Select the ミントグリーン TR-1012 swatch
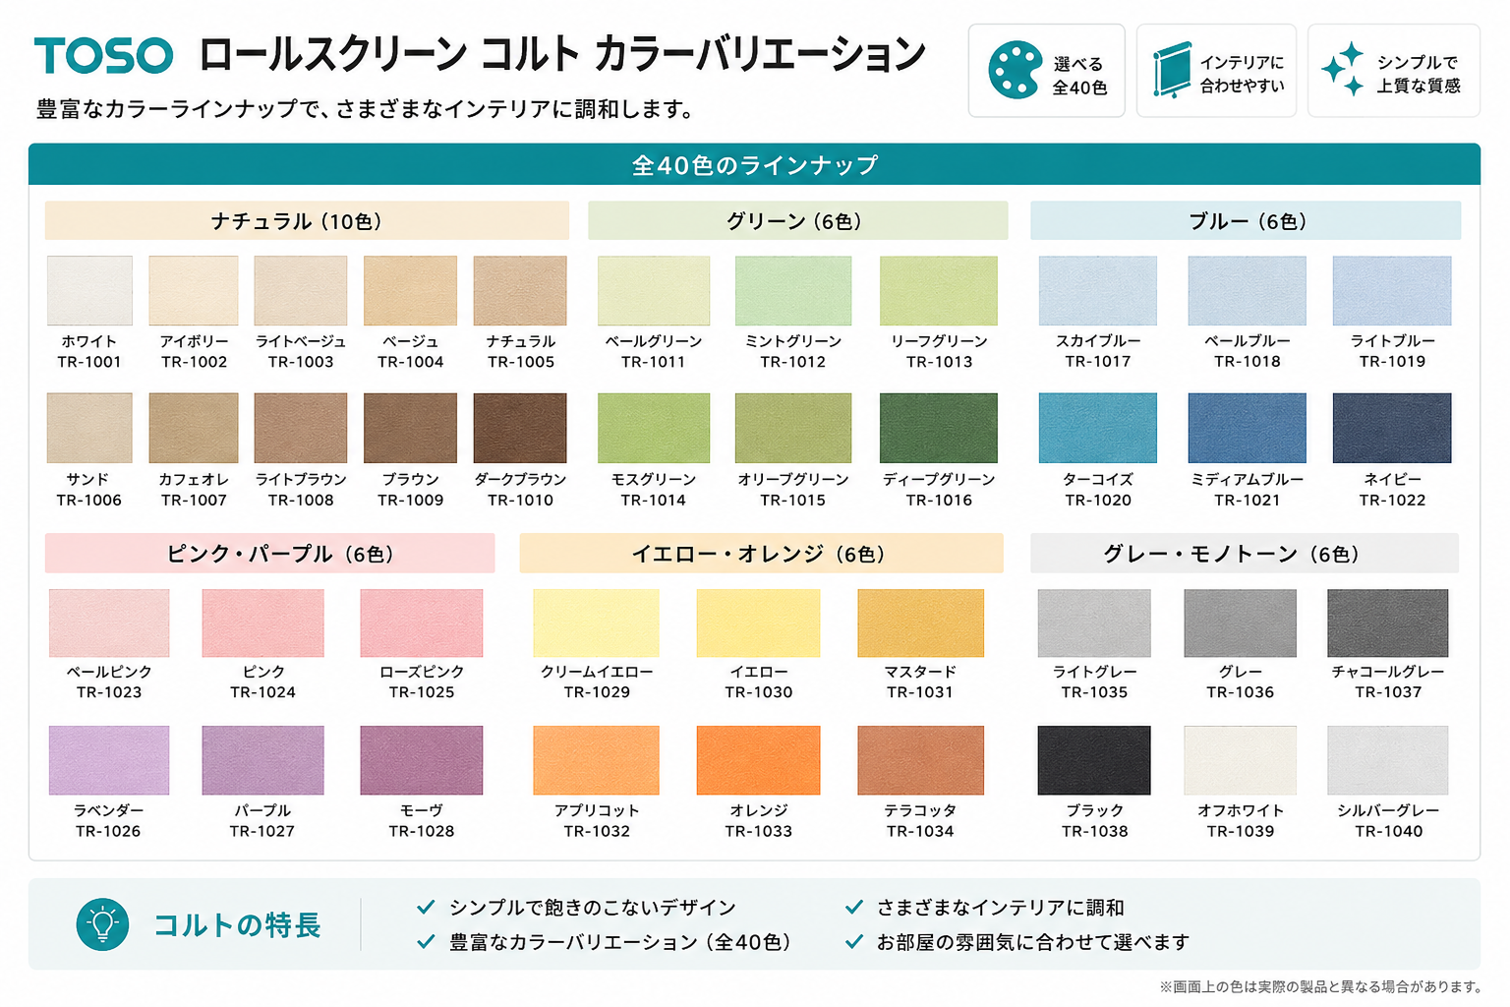This screenshot has width=1510, height=1007. click(793, 291)
